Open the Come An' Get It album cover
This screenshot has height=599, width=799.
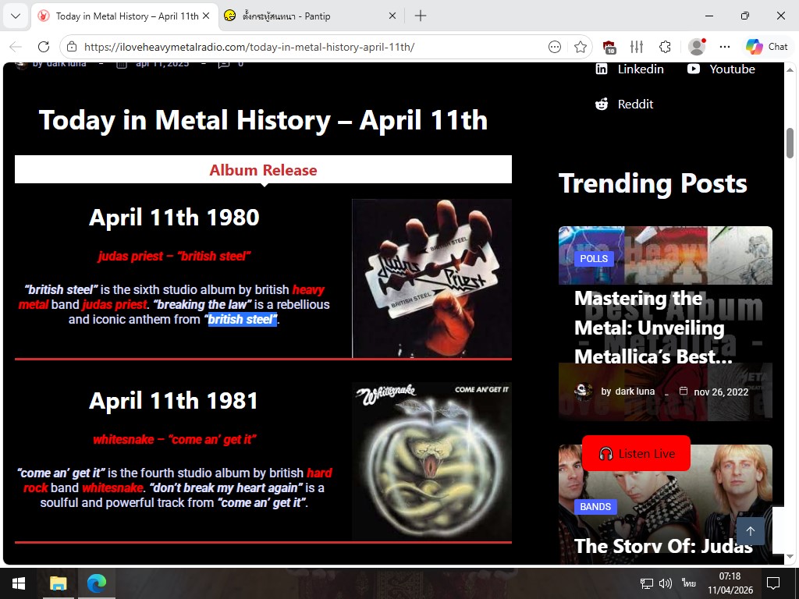tap(431, 461)
